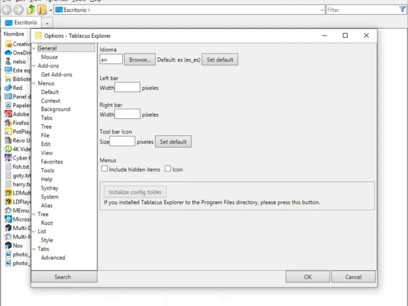The width and height of the screenshot is (408, 306).
Task: Click the Filter text box
Action: pyautogui.click(x=363, y=10)
